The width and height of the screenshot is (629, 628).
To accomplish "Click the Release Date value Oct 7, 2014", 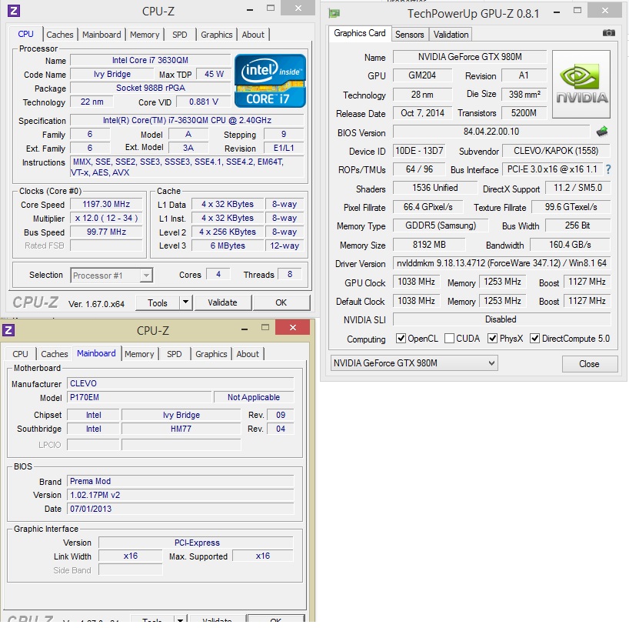I will [x=422, y=113].
